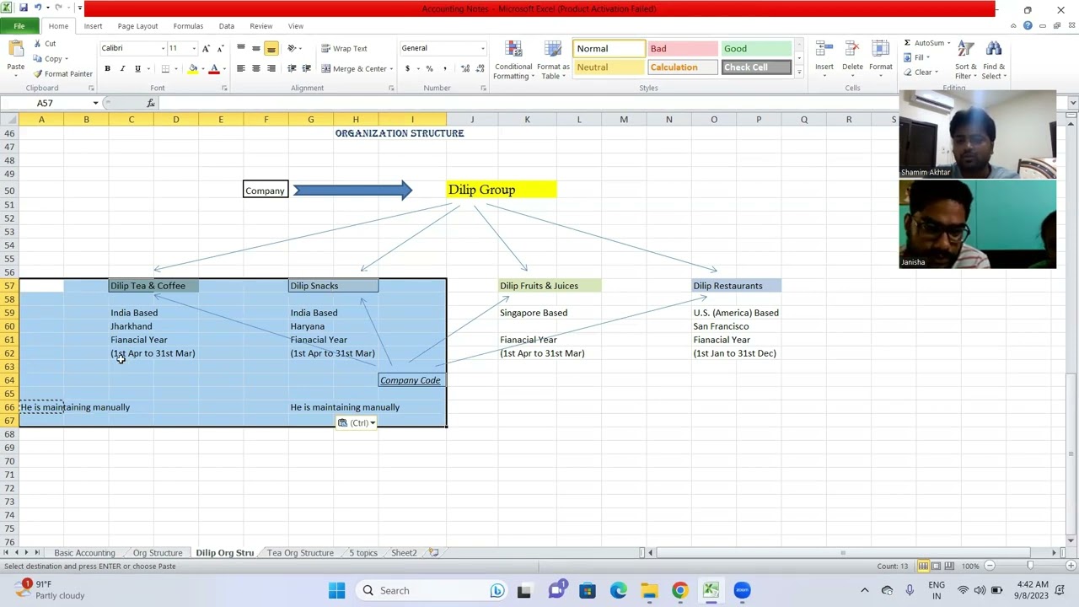Click the Paste clipboard icon
The image size is (1079, 607).
coord(15,49)
